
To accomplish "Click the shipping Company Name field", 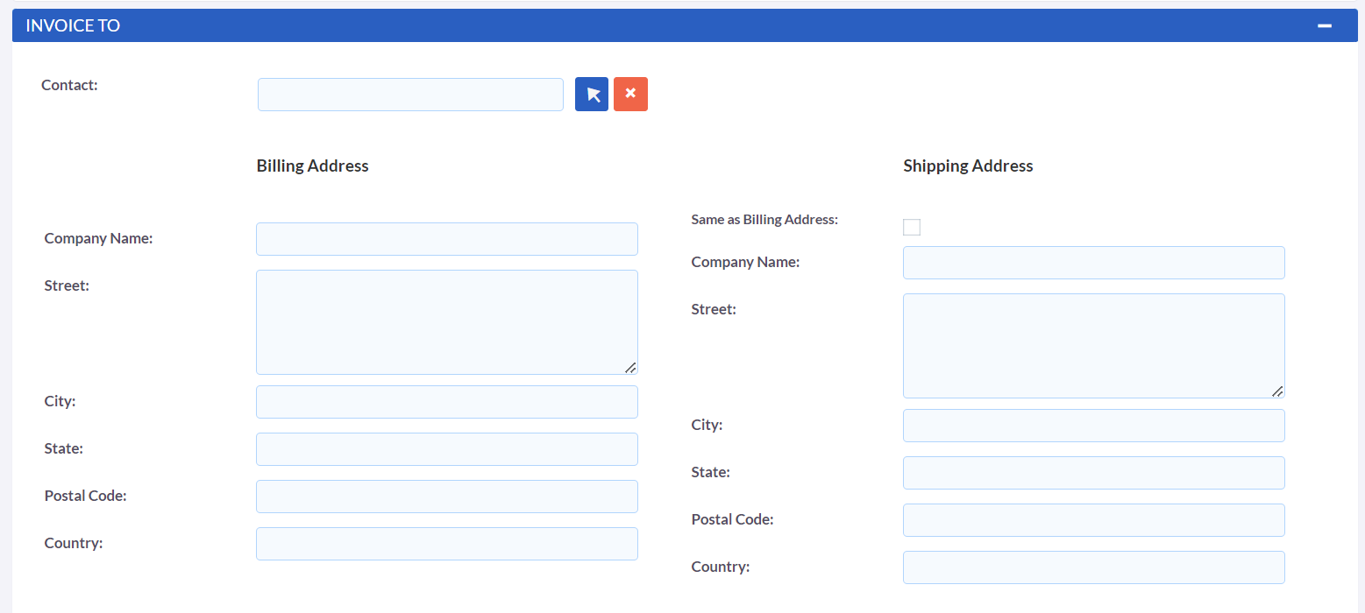I will 1093,263.
